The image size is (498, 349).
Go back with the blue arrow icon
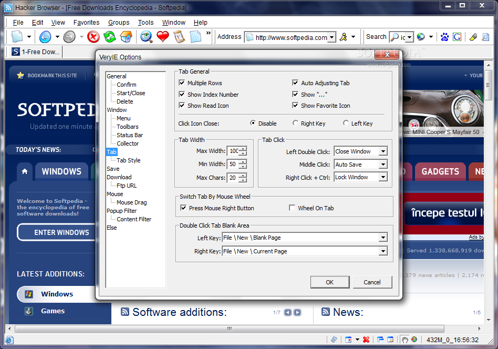tap(45, 37)
